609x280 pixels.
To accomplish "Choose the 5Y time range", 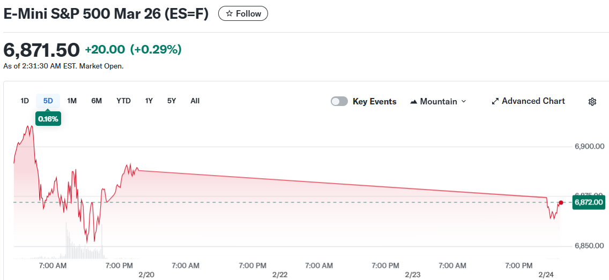I will point(172,101).
